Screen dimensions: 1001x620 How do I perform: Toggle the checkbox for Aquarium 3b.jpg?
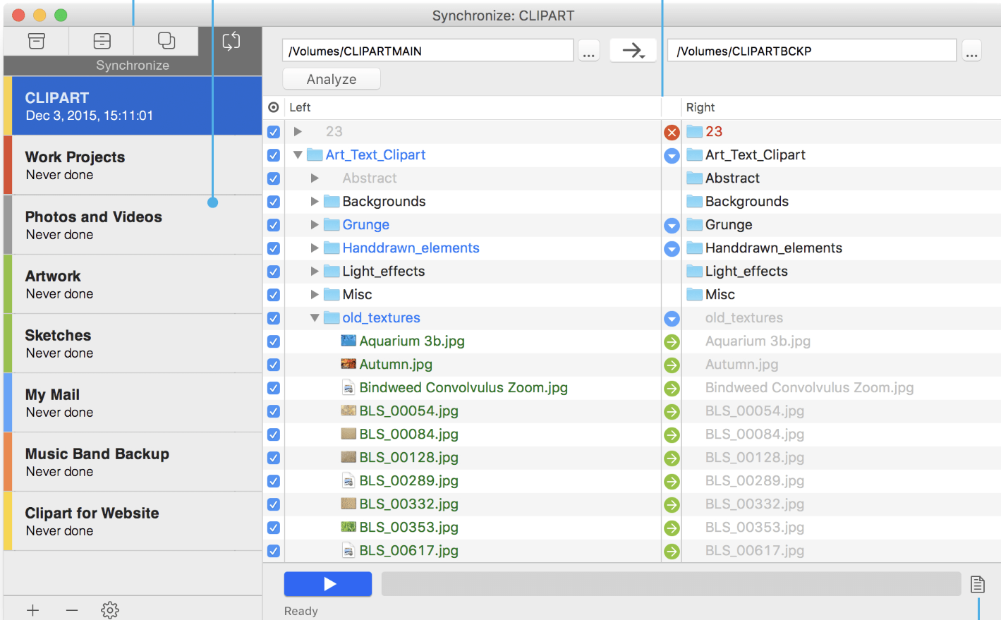(274, 341)
